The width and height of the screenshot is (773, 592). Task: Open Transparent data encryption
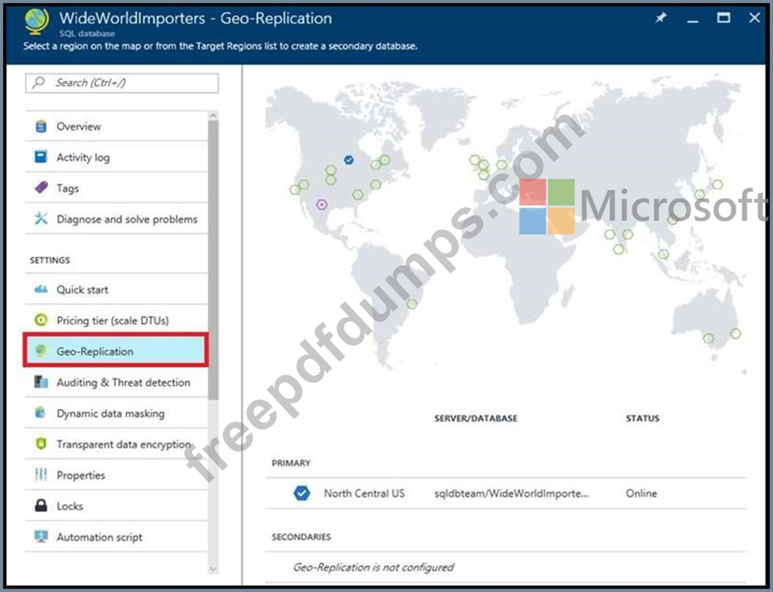click(x=116, y=444)
